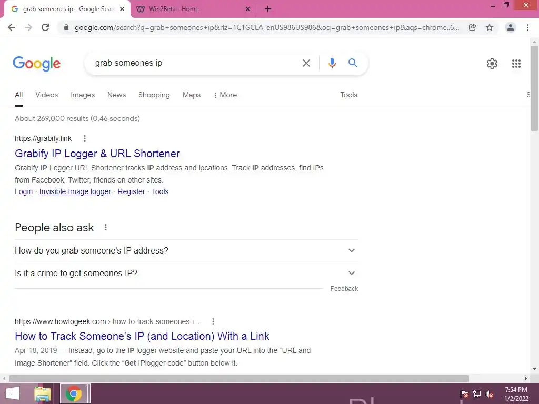
Task: Select the grab someones ip Google tab
Action: [x=67, y=9]
